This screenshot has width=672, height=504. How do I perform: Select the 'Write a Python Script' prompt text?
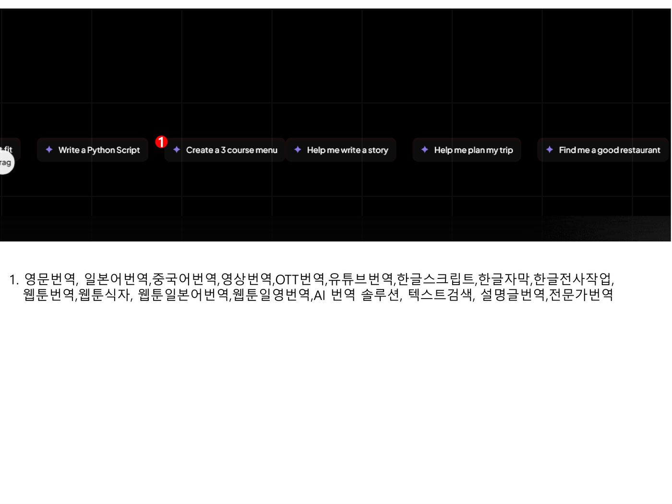click(x=99, y=150)
